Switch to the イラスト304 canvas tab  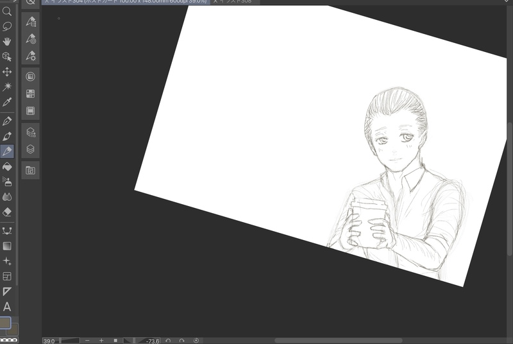(x=126, y=2)
